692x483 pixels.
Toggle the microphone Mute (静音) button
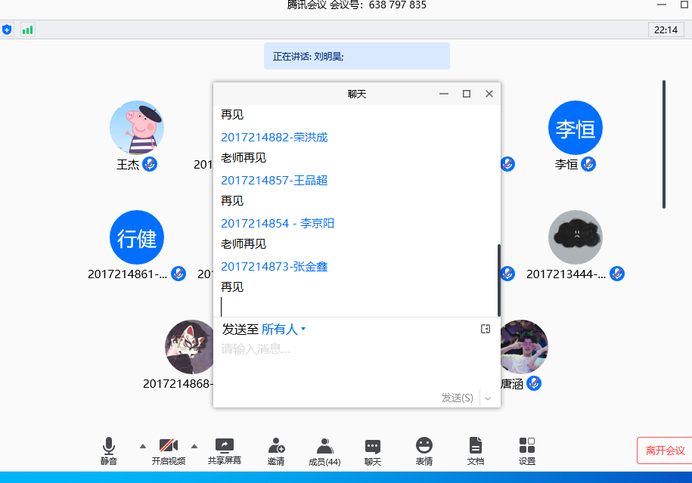click(109, 450)
